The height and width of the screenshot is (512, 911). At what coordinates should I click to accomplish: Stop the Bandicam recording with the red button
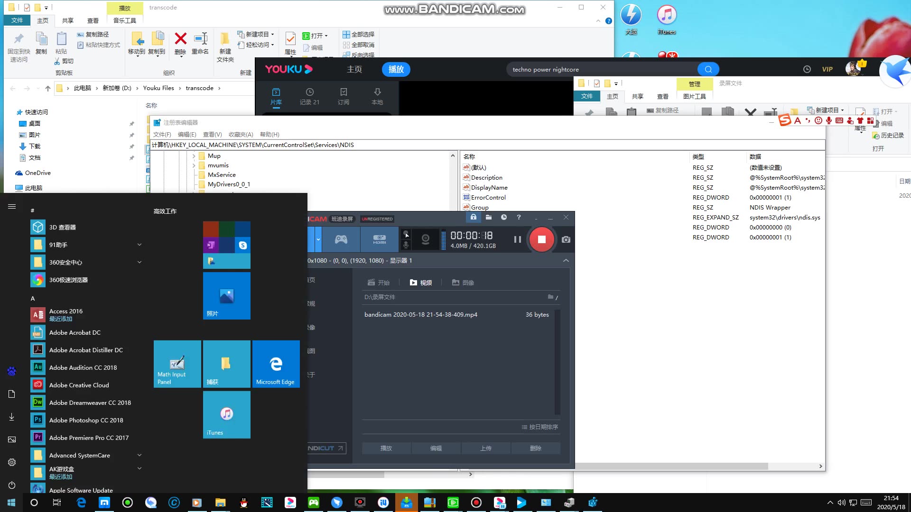541,239
